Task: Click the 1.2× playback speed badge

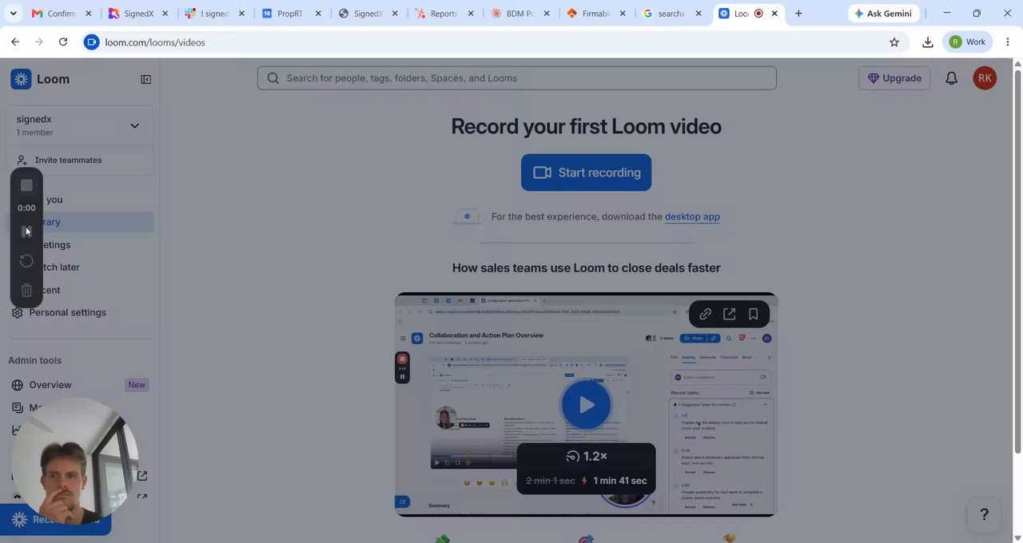Action: tap(586, 456)
